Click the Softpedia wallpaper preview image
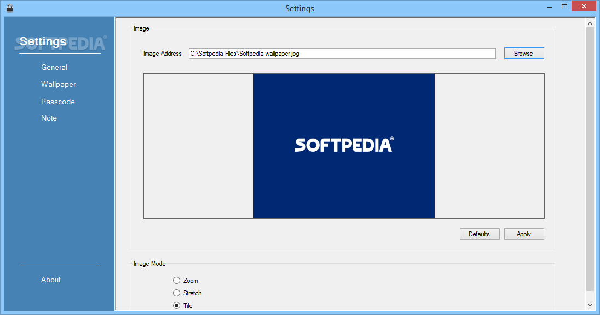Screen dimensions: 600x315 [344, 146]
